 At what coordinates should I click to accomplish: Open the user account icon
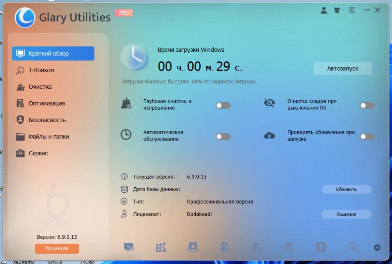[x=324, y=10]
